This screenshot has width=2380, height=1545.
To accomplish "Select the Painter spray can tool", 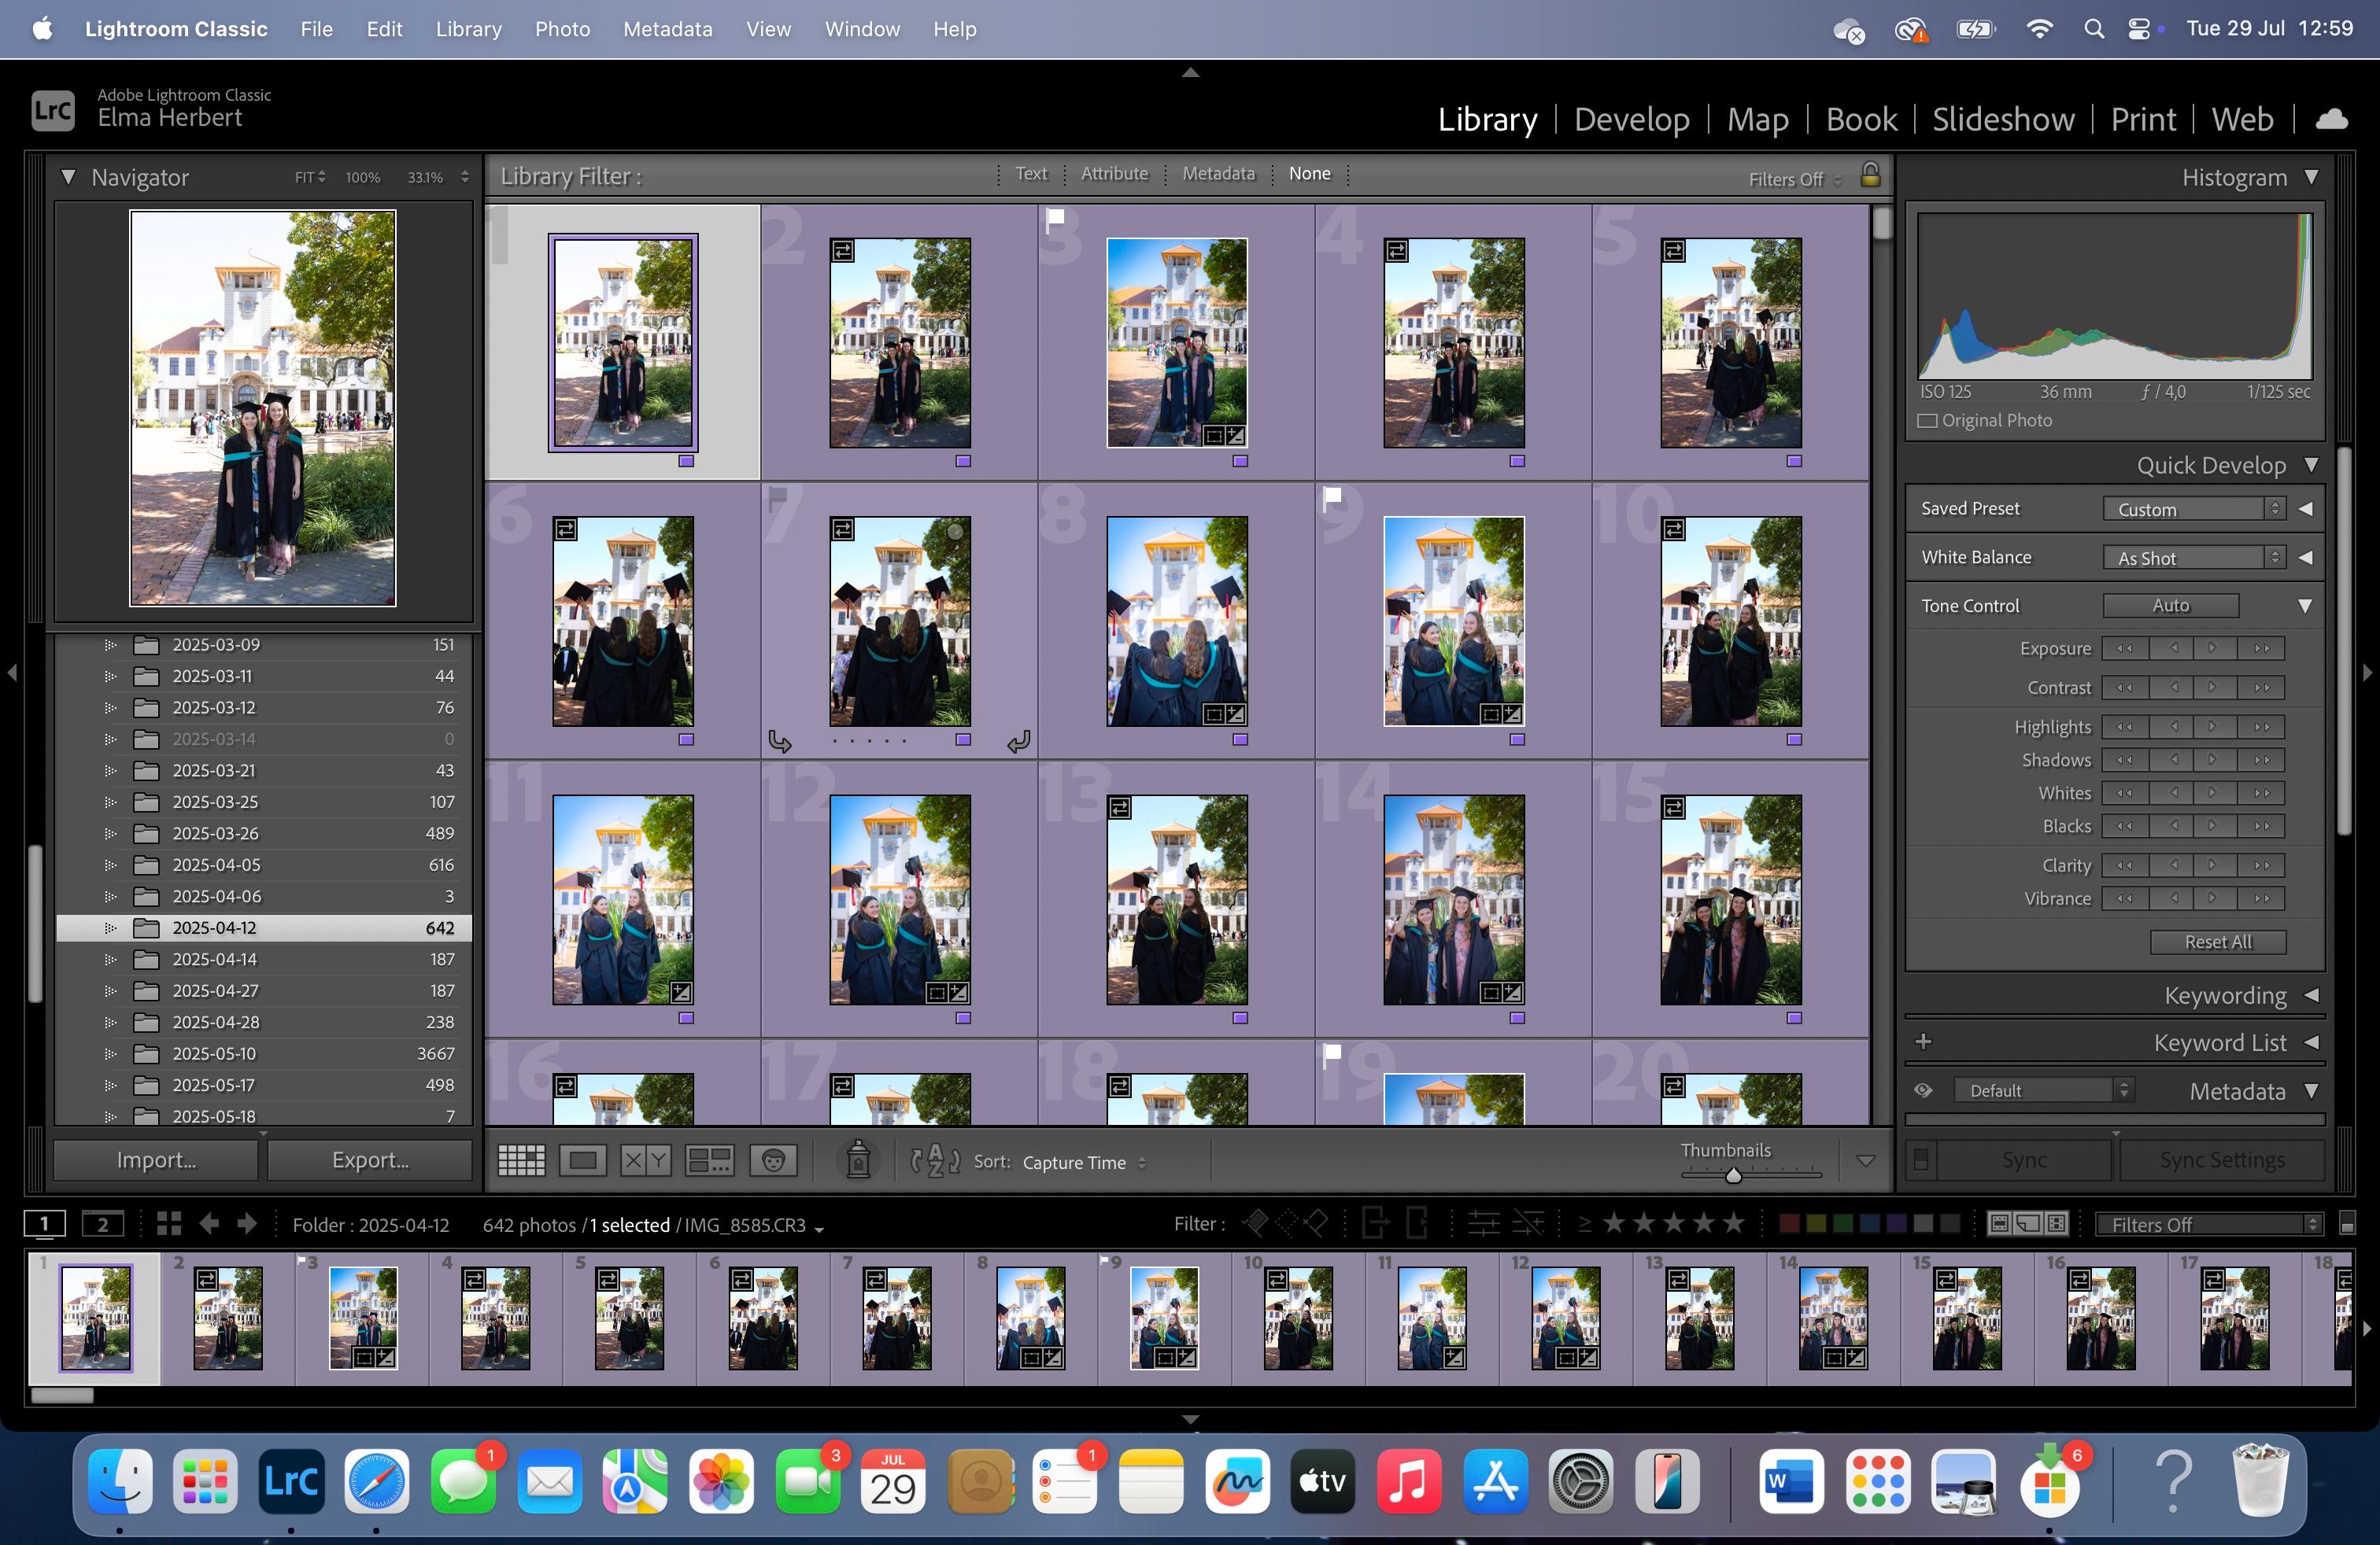I will [x=858, y=1160].
